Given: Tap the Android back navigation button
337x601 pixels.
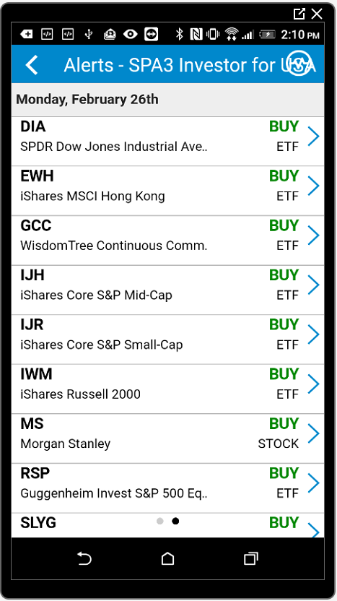Looking at the screenshot, I should [x=84, y=558].
